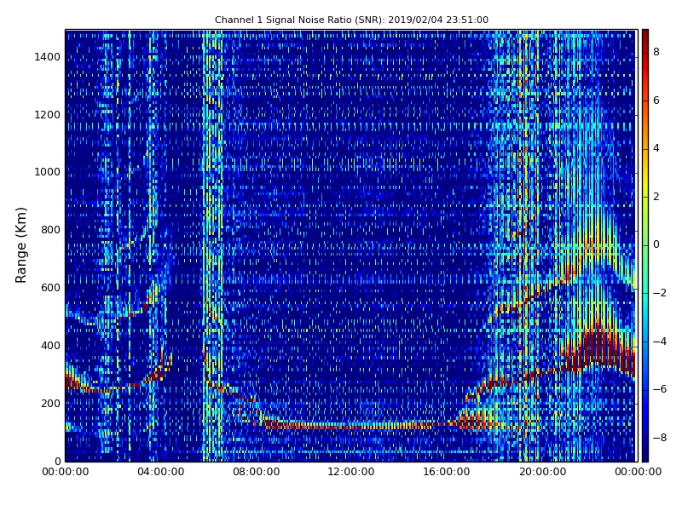
Task: Click the colorbar tick label 2
Action: (656, 197)
